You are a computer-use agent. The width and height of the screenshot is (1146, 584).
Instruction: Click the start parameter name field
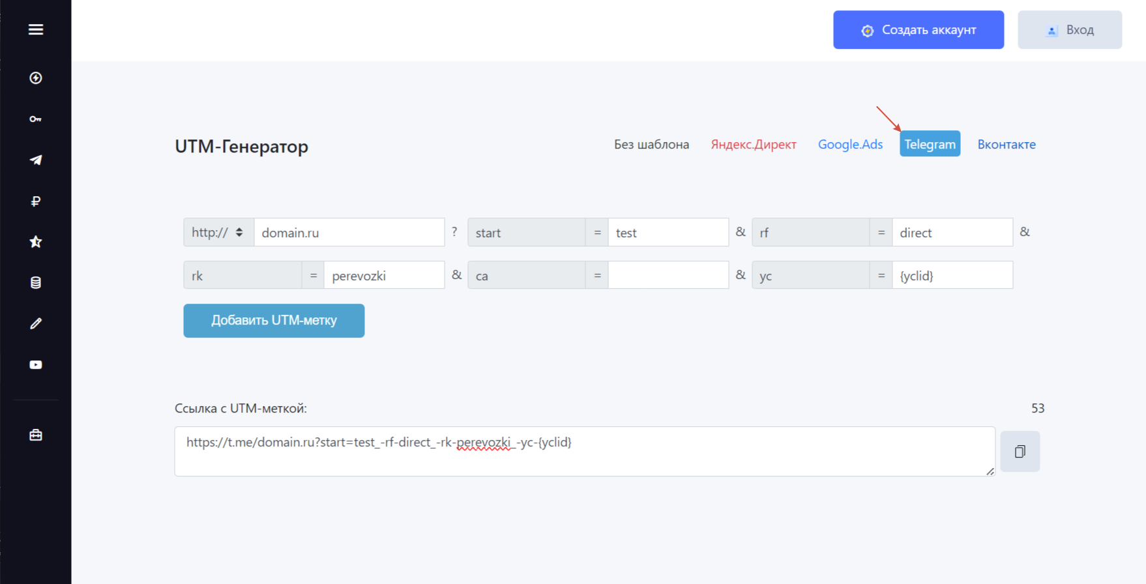[526, 233]
